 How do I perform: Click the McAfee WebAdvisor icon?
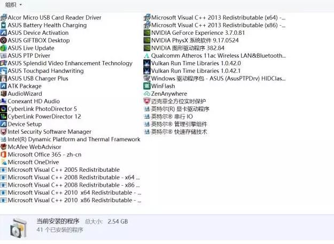point(4,147)
